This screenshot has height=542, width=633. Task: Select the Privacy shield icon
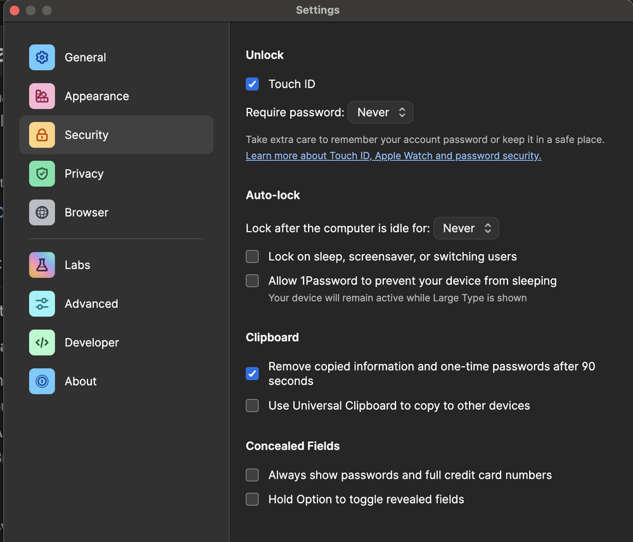click(42, 173)
